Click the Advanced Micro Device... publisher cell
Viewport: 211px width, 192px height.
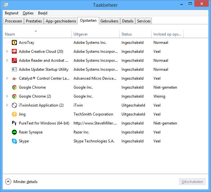[x=95, y=78]
